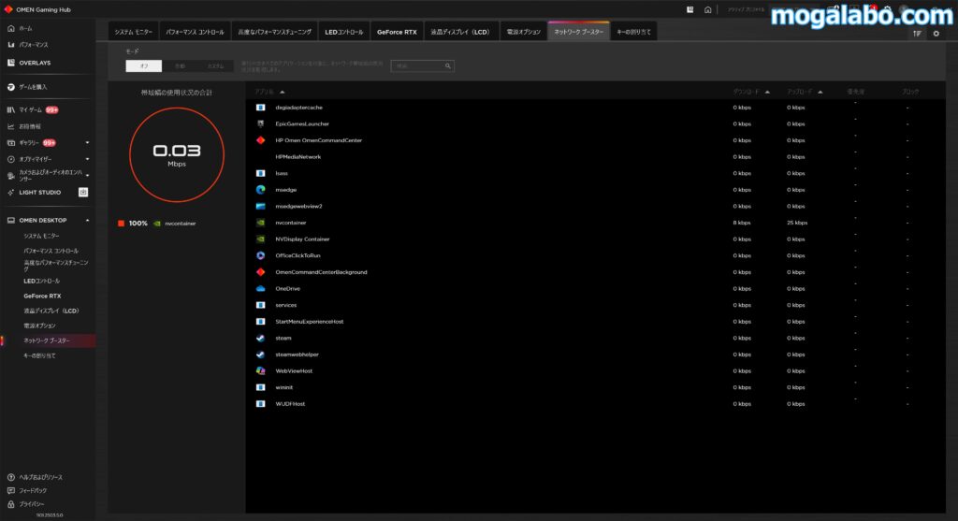Open the 電源オプション tab
Screen dimensions: 958x521
coord(524,32)
